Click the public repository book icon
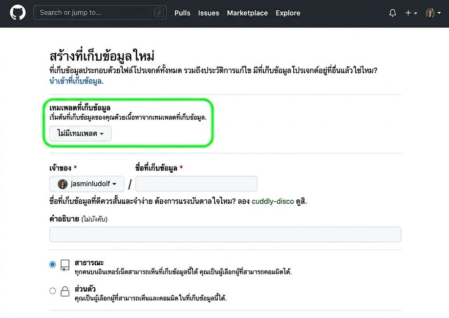The height and width of the screenshot is (318, 449). click(65, 265)
